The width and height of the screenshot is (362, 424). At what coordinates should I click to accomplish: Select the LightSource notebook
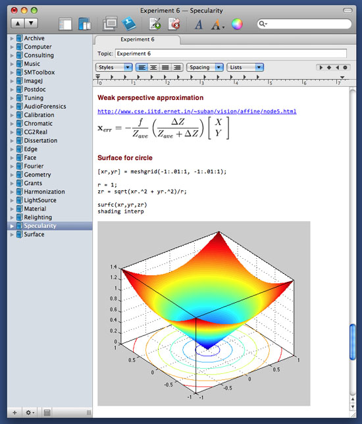tap(40, 200)
